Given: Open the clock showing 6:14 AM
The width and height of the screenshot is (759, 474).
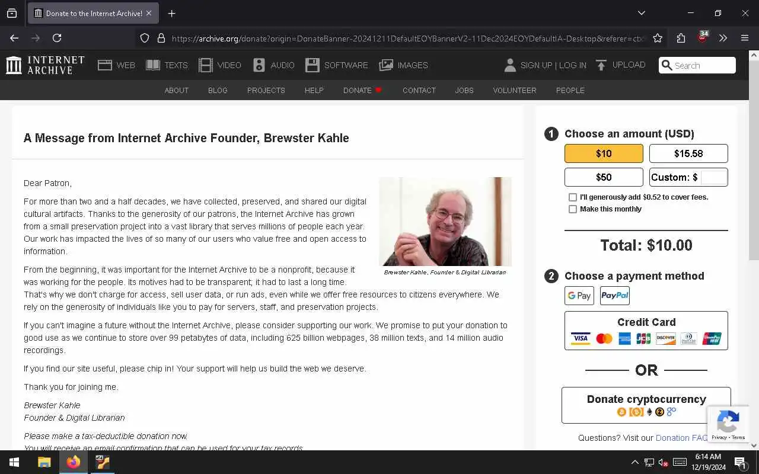Looking at the screenshot, I should (x=708, y=462).
